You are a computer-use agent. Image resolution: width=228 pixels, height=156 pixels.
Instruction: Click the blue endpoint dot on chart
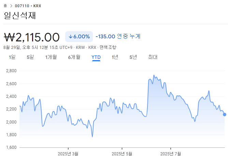point(225,115)
